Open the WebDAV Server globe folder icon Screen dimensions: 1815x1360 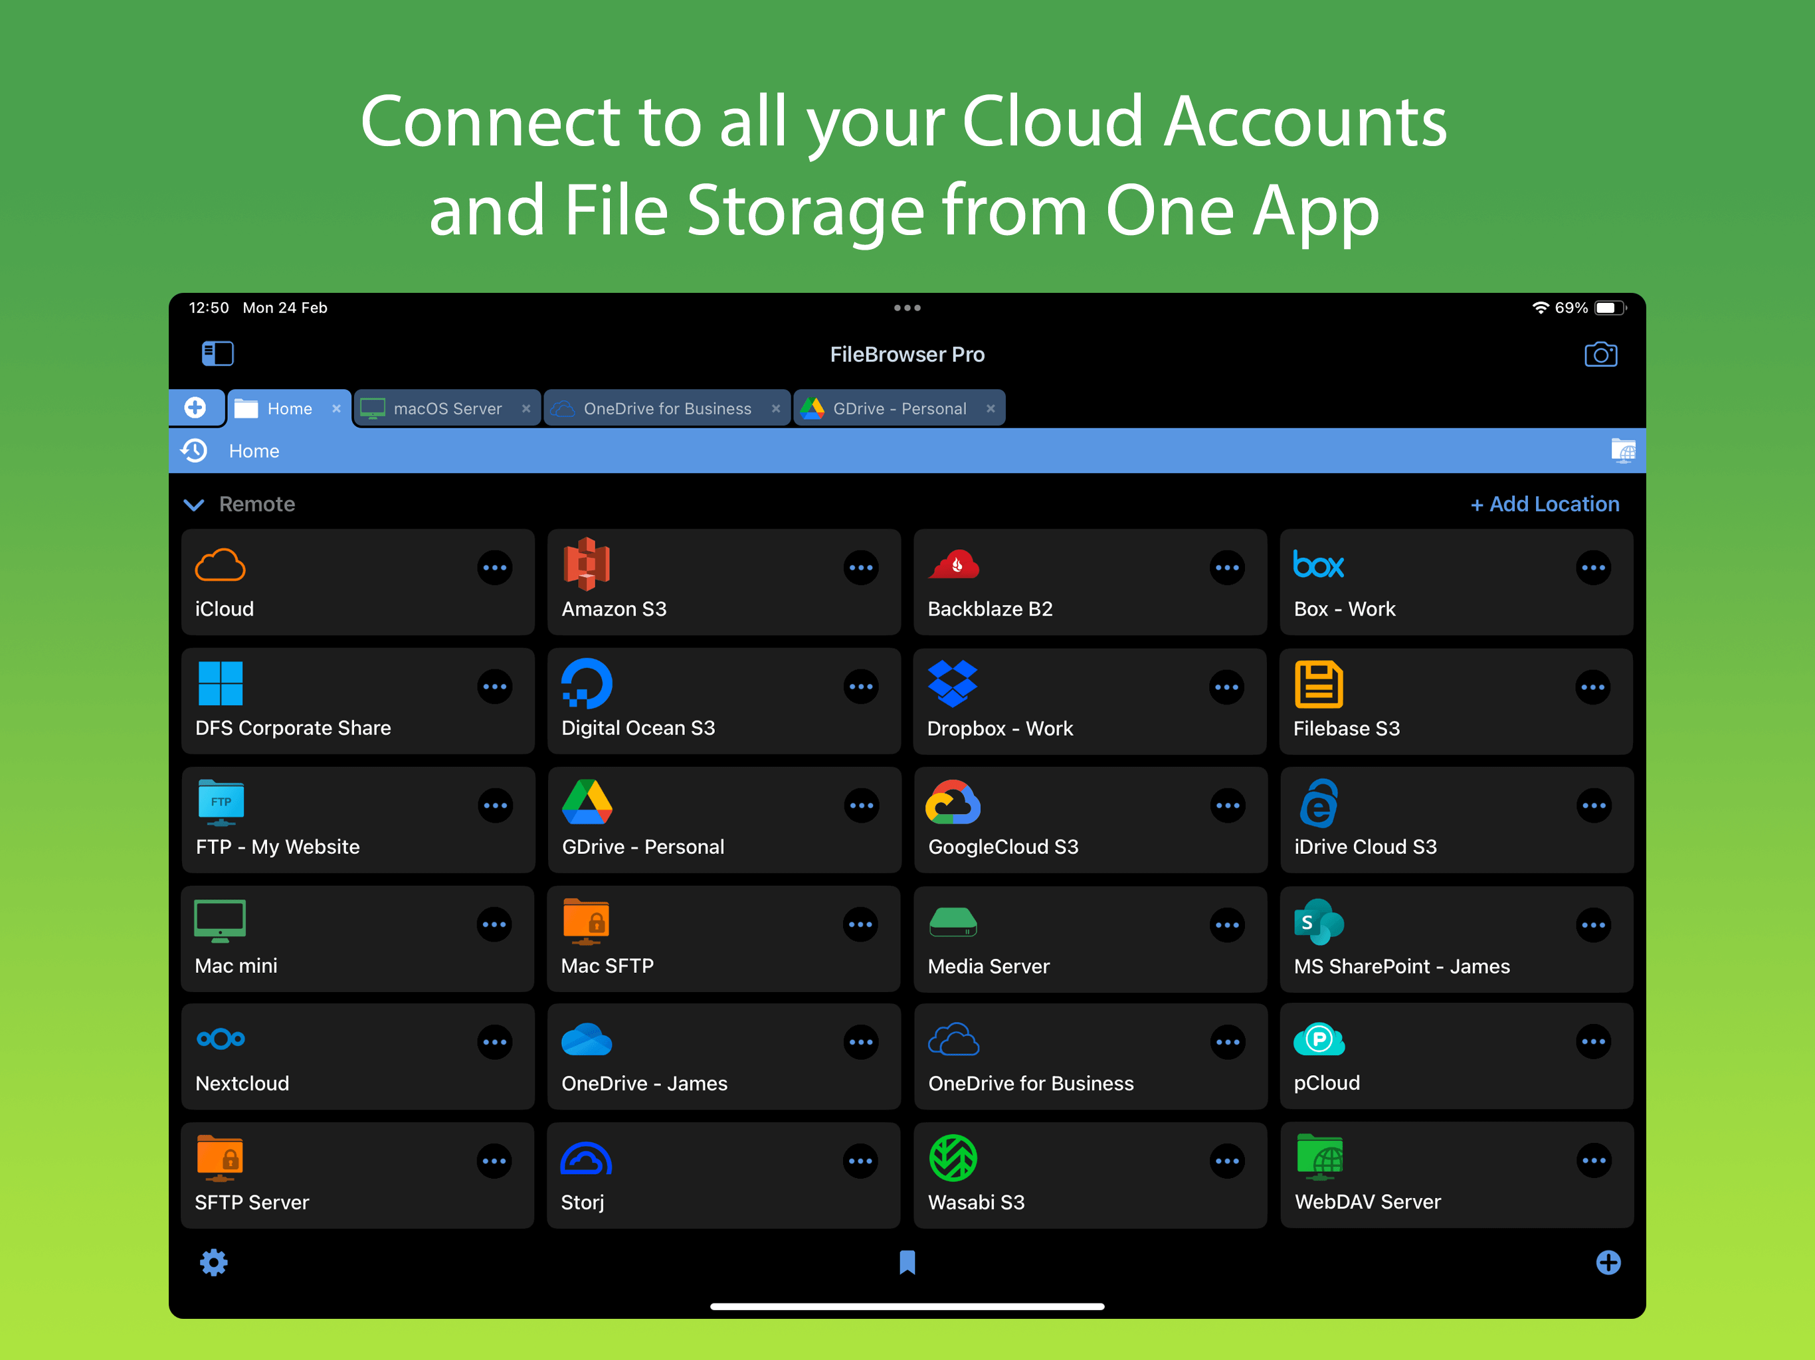coord(1319,1157)
